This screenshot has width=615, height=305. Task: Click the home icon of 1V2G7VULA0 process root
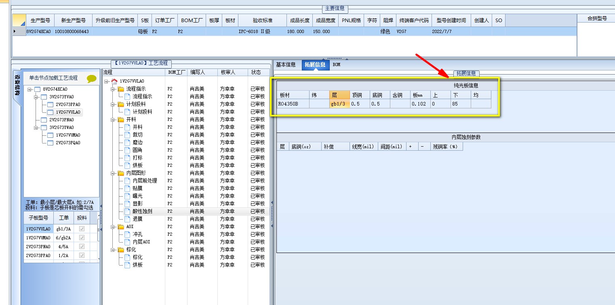click(x=114, y=81)
